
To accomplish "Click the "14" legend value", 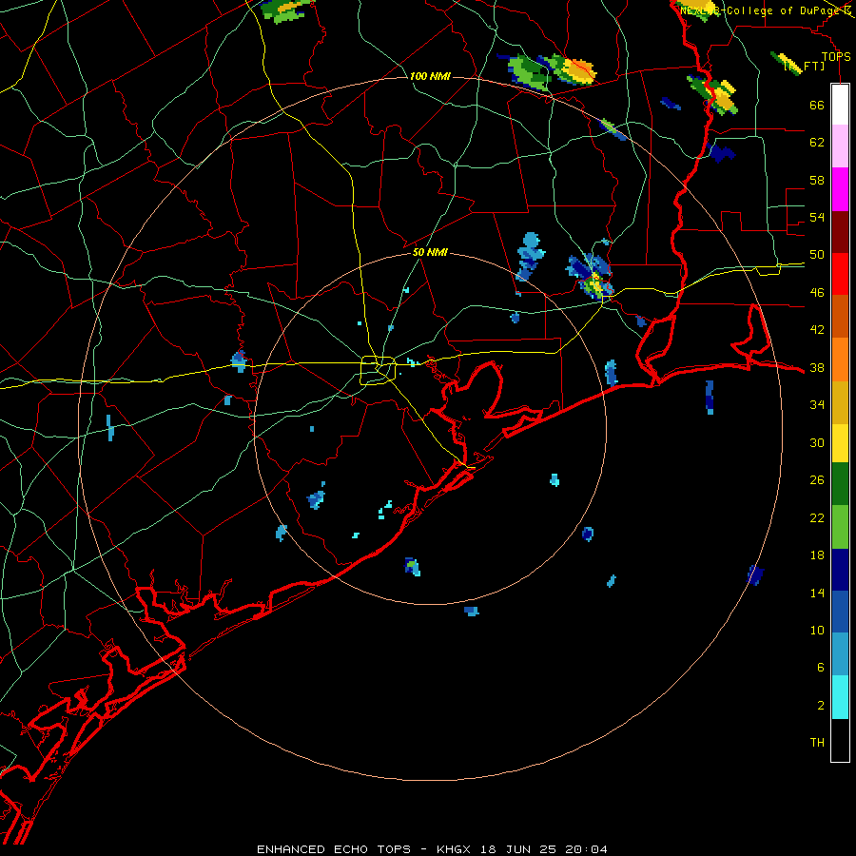I will [817, 593].
